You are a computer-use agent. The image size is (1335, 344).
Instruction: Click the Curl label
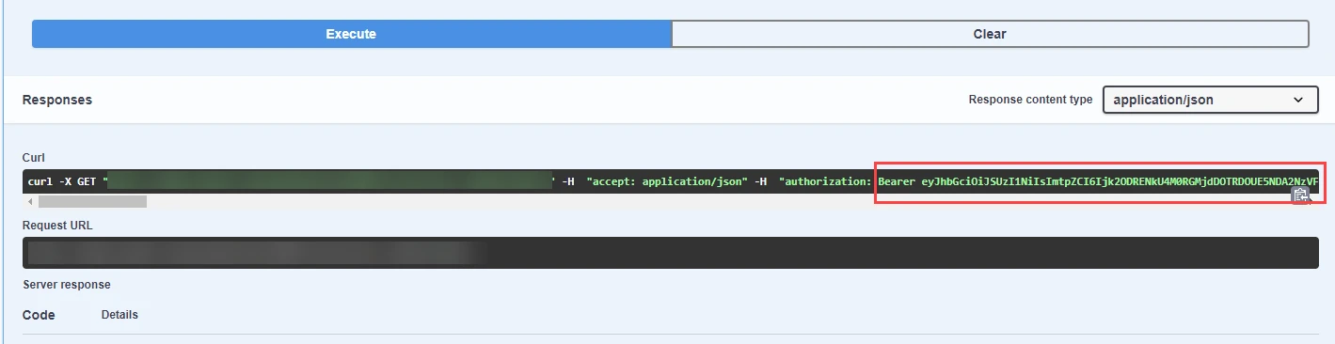click(34, 158)
